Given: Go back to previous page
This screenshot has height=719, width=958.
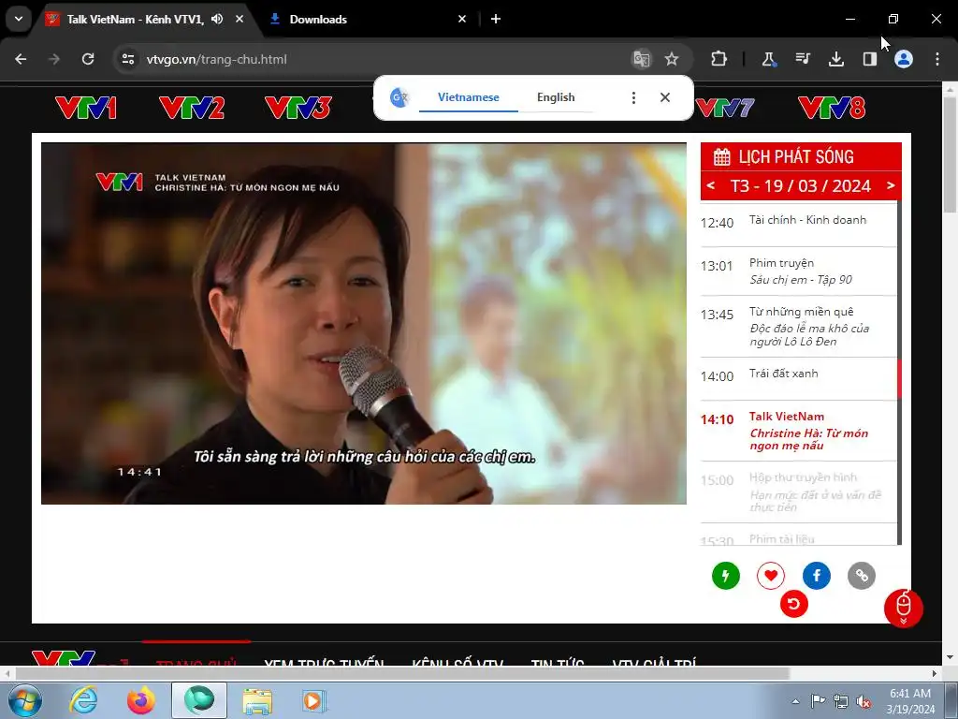Looking at the screenshot, I should pos(21,59).
